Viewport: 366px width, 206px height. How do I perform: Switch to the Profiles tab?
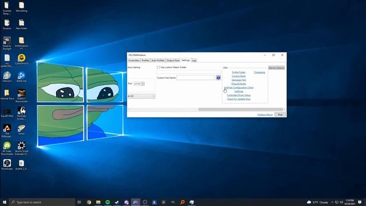point(145,61)
